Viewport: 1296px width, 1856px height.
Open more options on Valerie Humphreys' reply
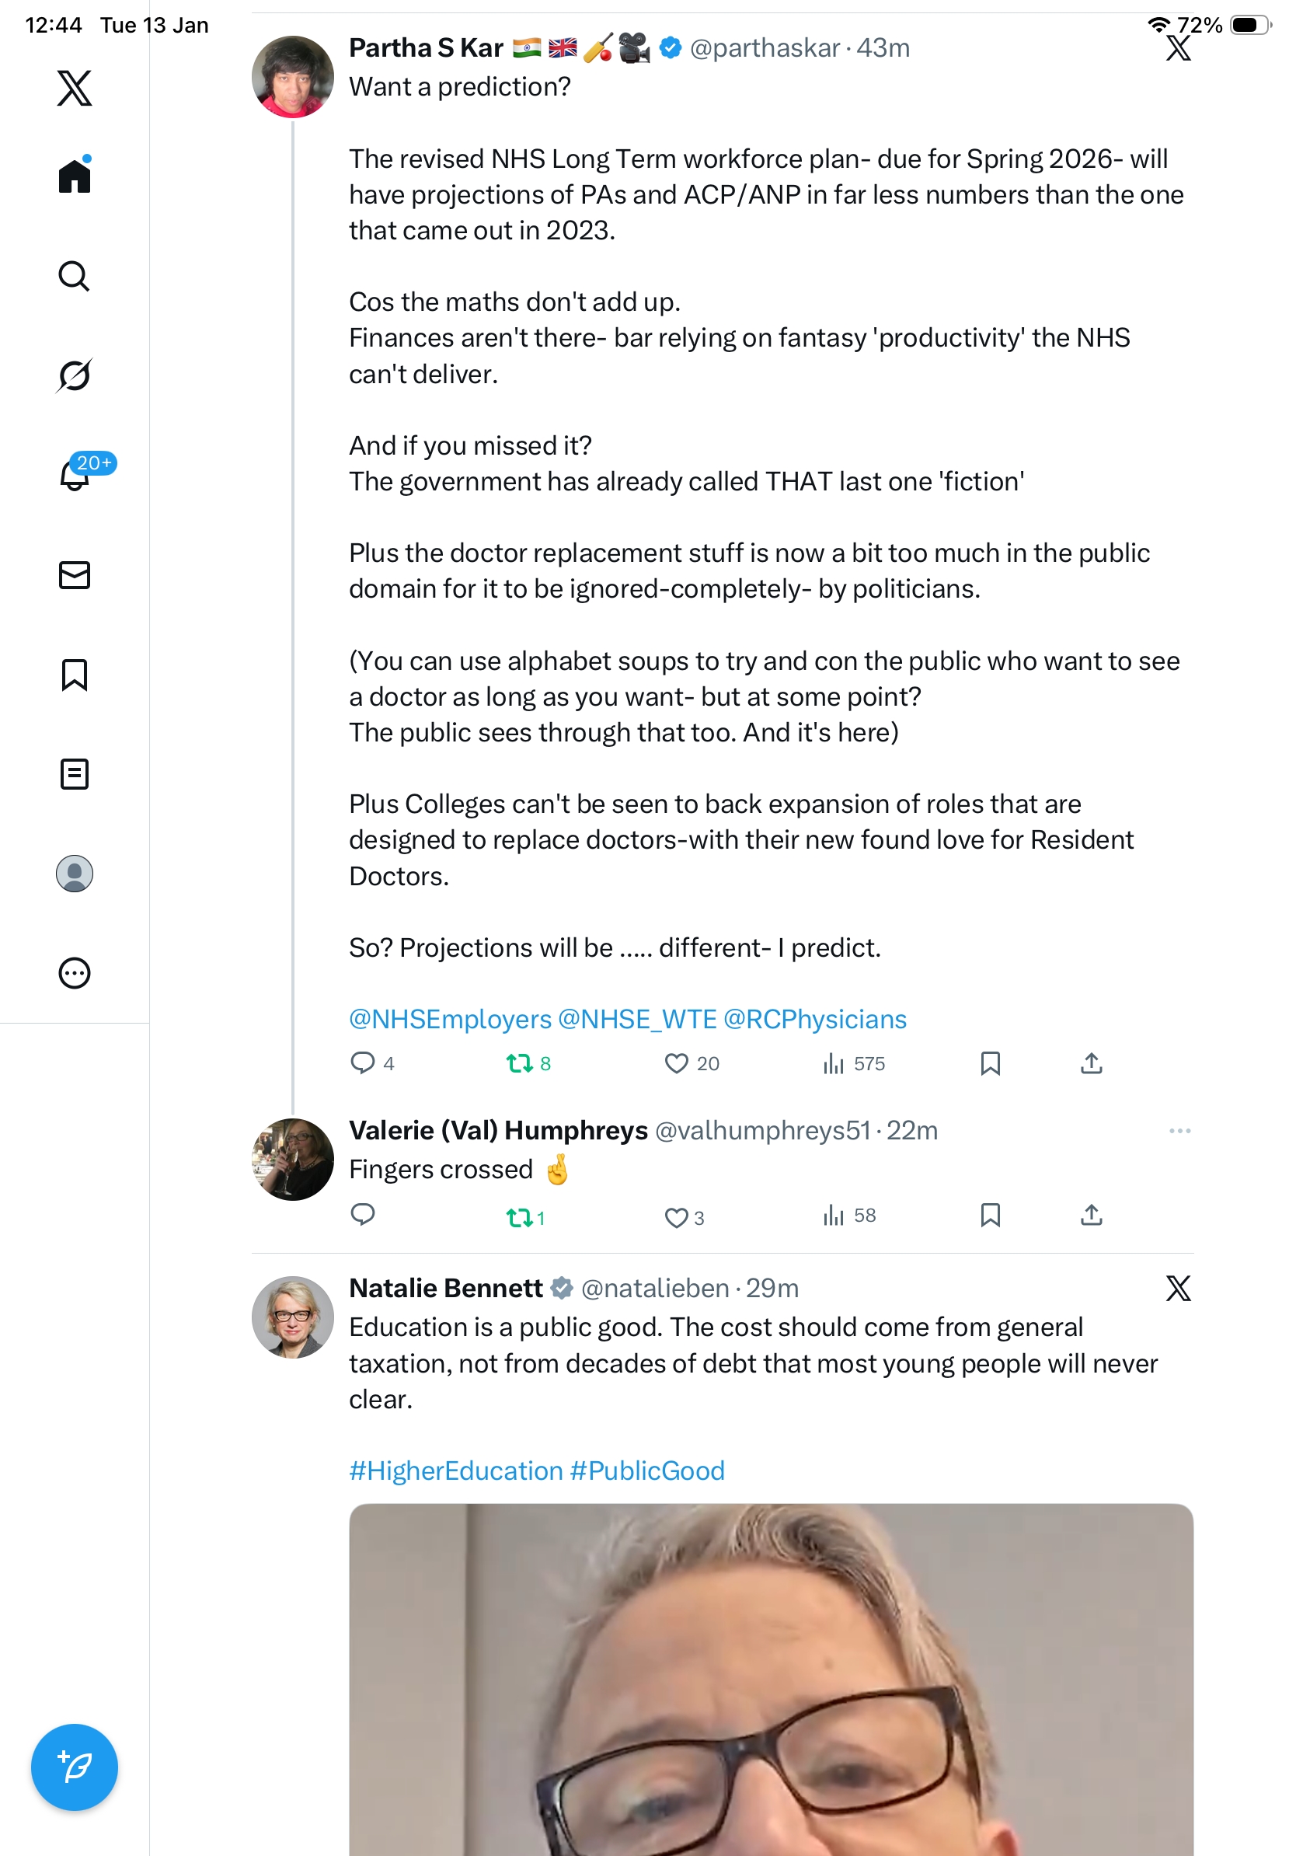click(x=1179, y=1130)
